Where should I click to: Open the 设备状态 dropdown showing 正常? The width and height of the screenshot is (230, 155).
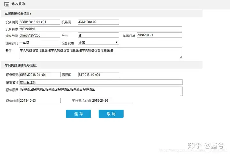(98, 42)
